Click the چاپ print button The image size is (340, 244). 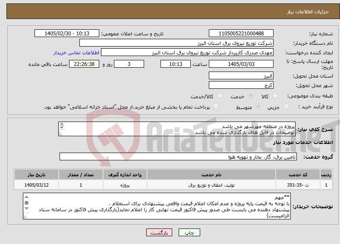click(189, 232)
